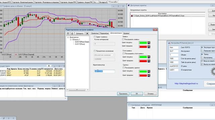
Task: Click the move-down arrow in chart settings dialog
Action: 72,33
